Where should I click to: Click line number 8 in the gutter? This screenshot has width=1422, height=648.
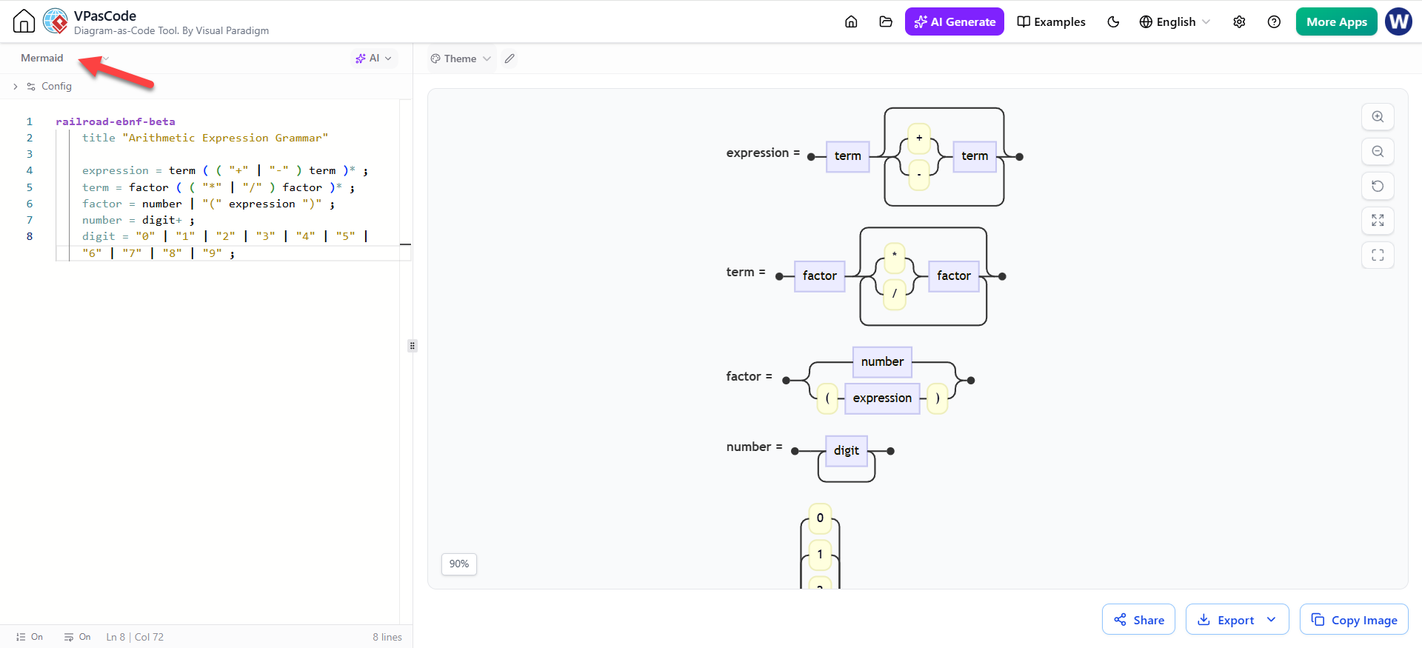pyautogui.click(x=30, y=236)
